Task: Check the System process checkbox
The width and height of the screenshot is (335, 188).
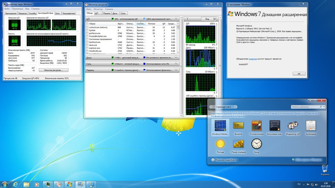Action: (87, 30)
